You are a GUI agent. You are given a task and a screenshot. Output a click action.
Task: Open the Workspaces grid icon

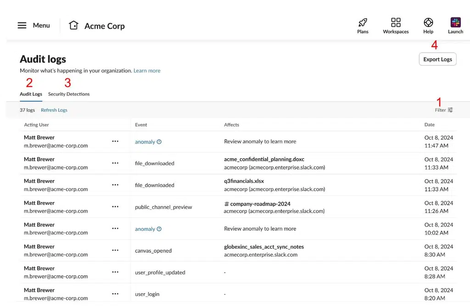tap(396, 22)
